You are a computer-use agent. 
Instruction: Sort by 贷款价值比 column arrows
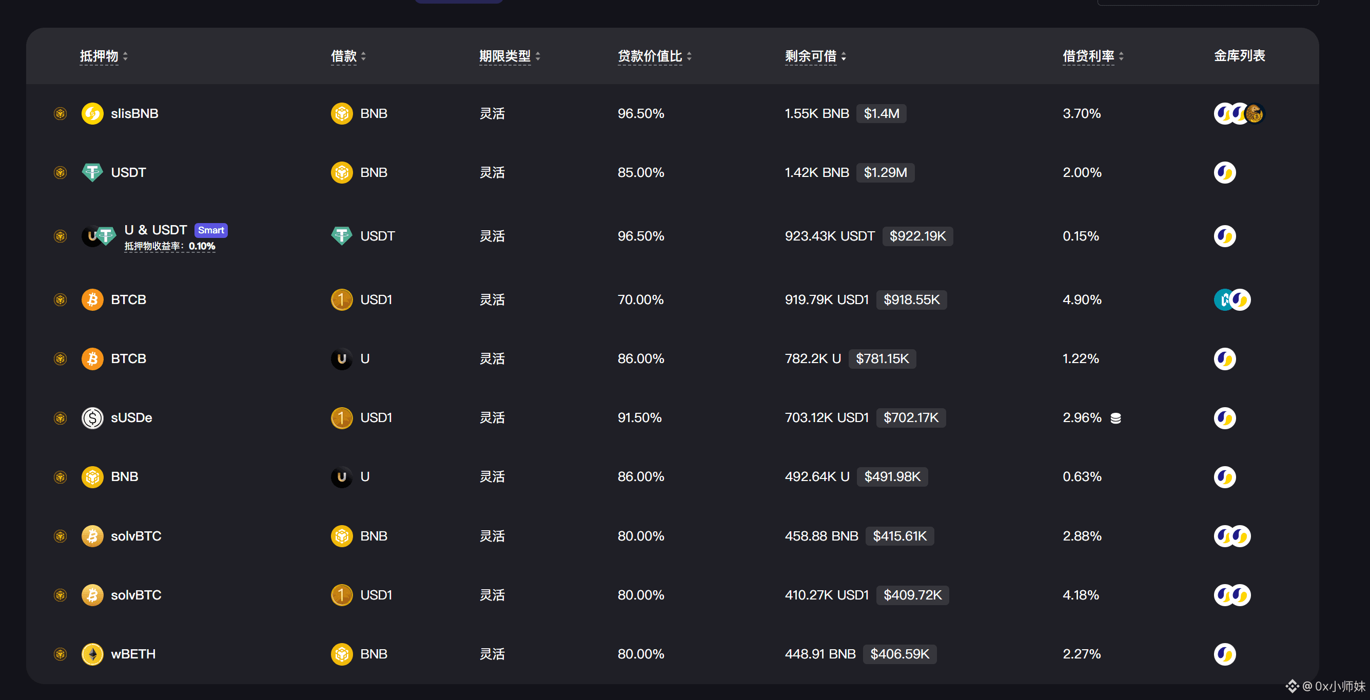[x=689, y=56]
